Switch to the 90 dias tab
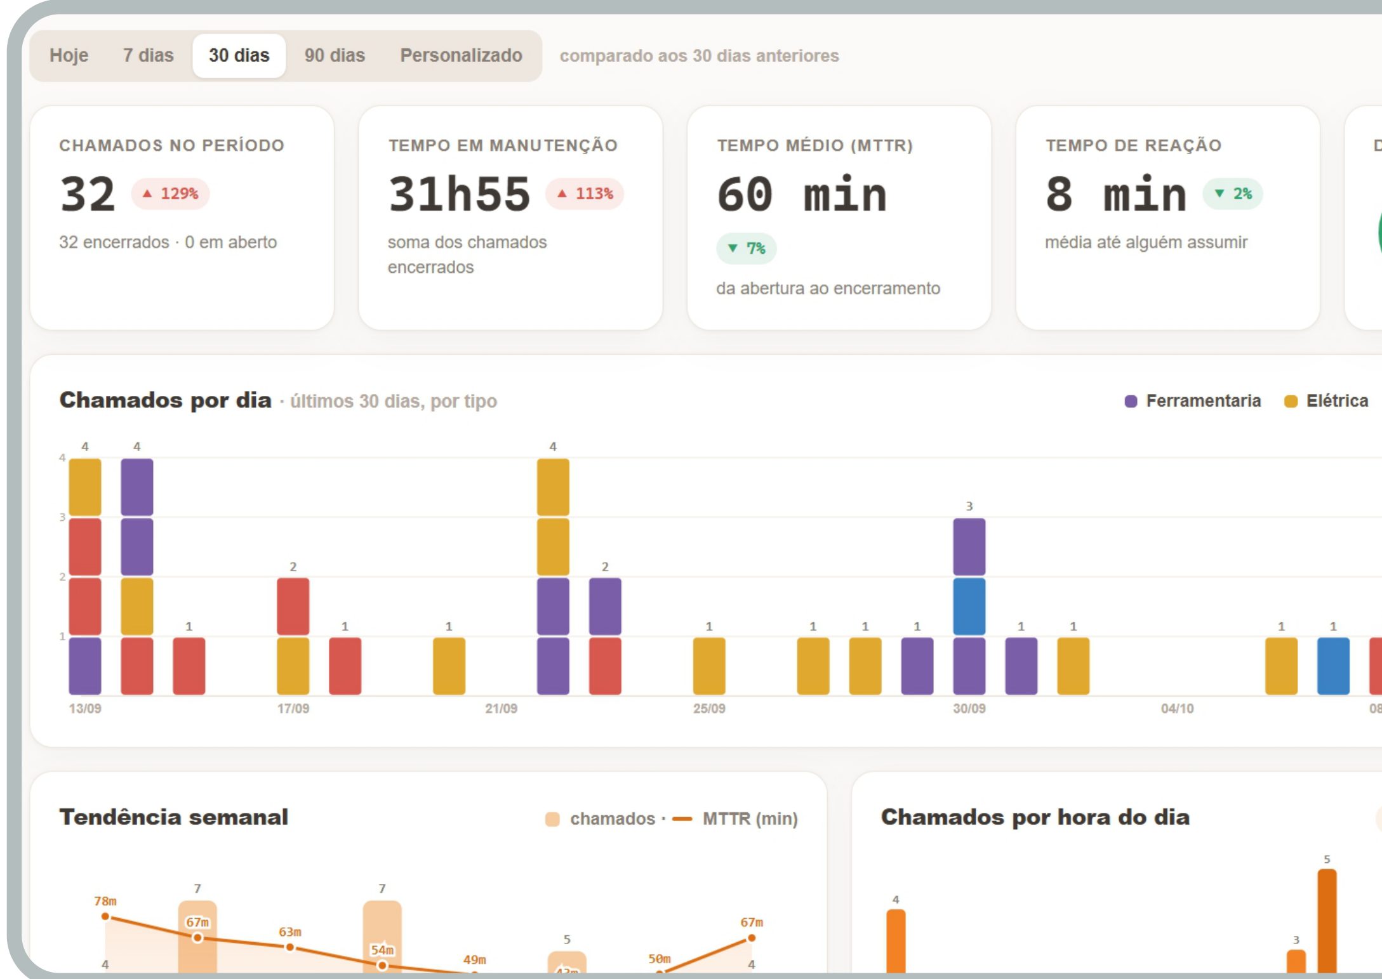The height and width of the screenshot is (979, 1382). pyautogui.click(x=335, y=56)
